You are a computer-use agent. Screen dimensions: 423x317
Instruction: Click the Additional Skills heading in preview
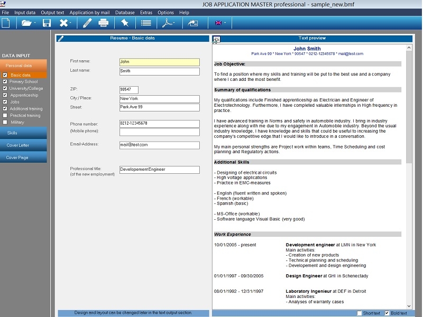point(232,162)
